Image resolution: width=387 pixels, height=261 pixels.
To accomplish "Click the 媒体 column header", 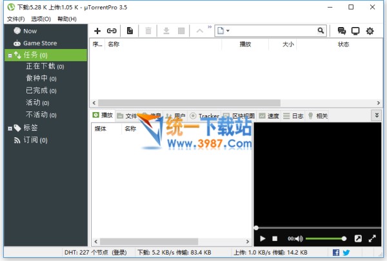I will [106, 129].
